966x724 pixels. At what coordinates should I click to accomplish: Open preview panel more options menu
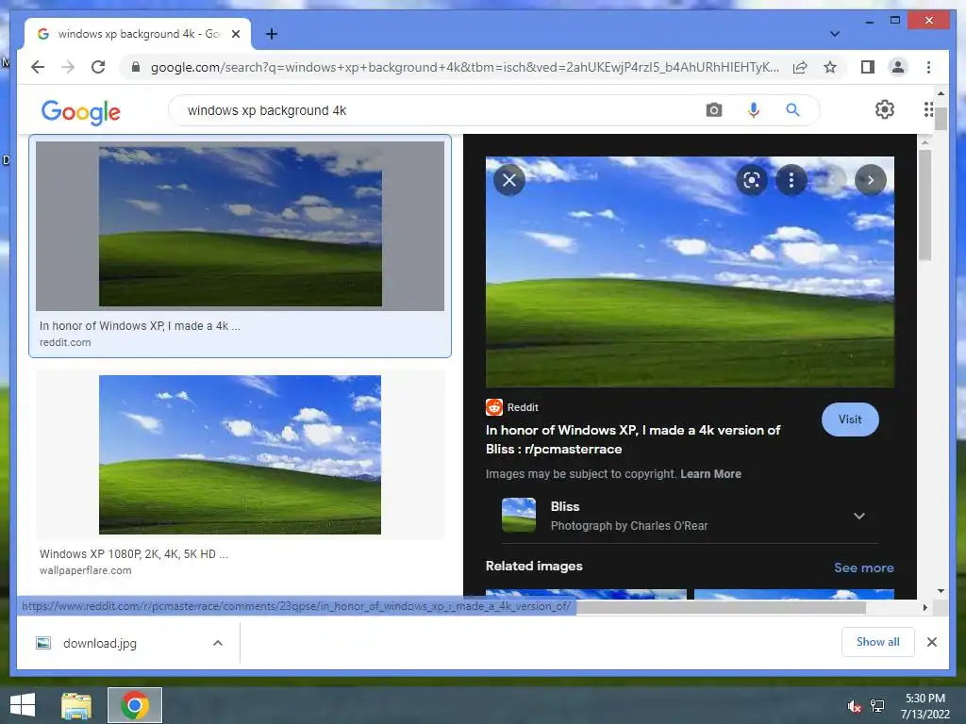[x=791, y=180]
